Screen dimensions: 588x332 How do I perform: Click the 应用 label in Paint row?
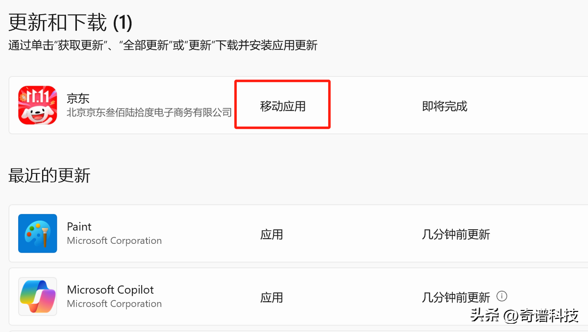pos(271,235)
